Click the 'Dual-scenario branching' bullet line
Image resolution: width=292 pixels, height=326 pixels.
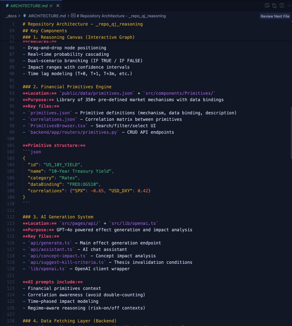(x=83, y=61)
